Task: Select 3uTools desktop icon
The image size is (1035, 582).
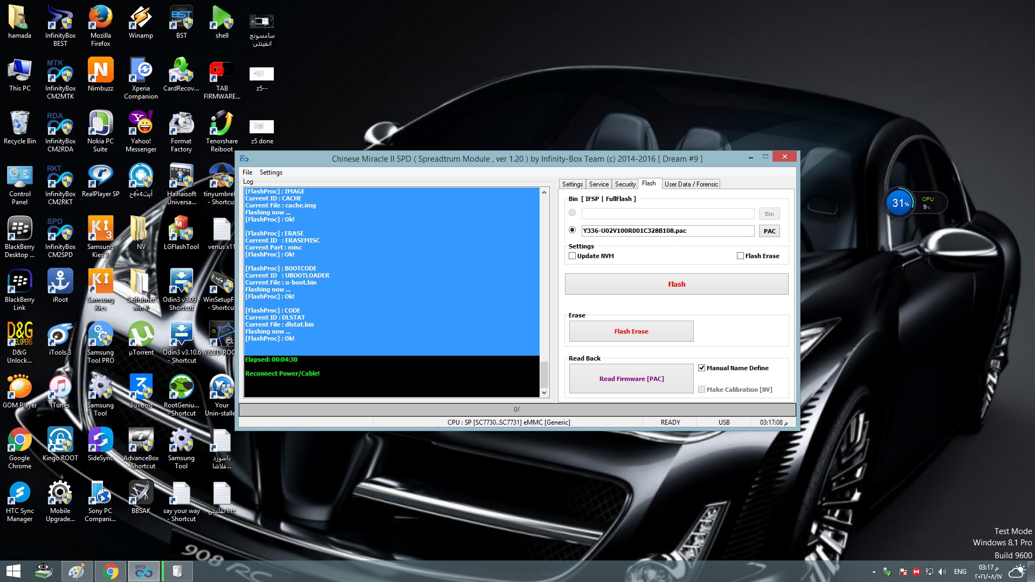Action: point(141,391)
